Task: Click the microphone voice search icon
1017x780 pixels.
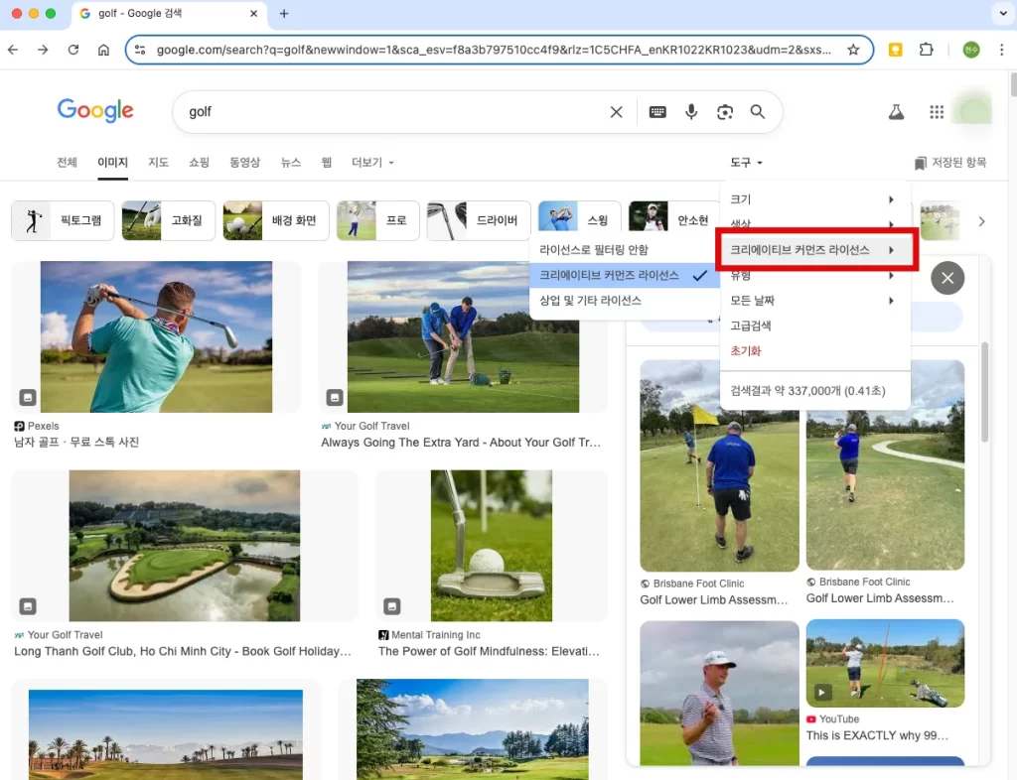Action: [x=691, y=112]
